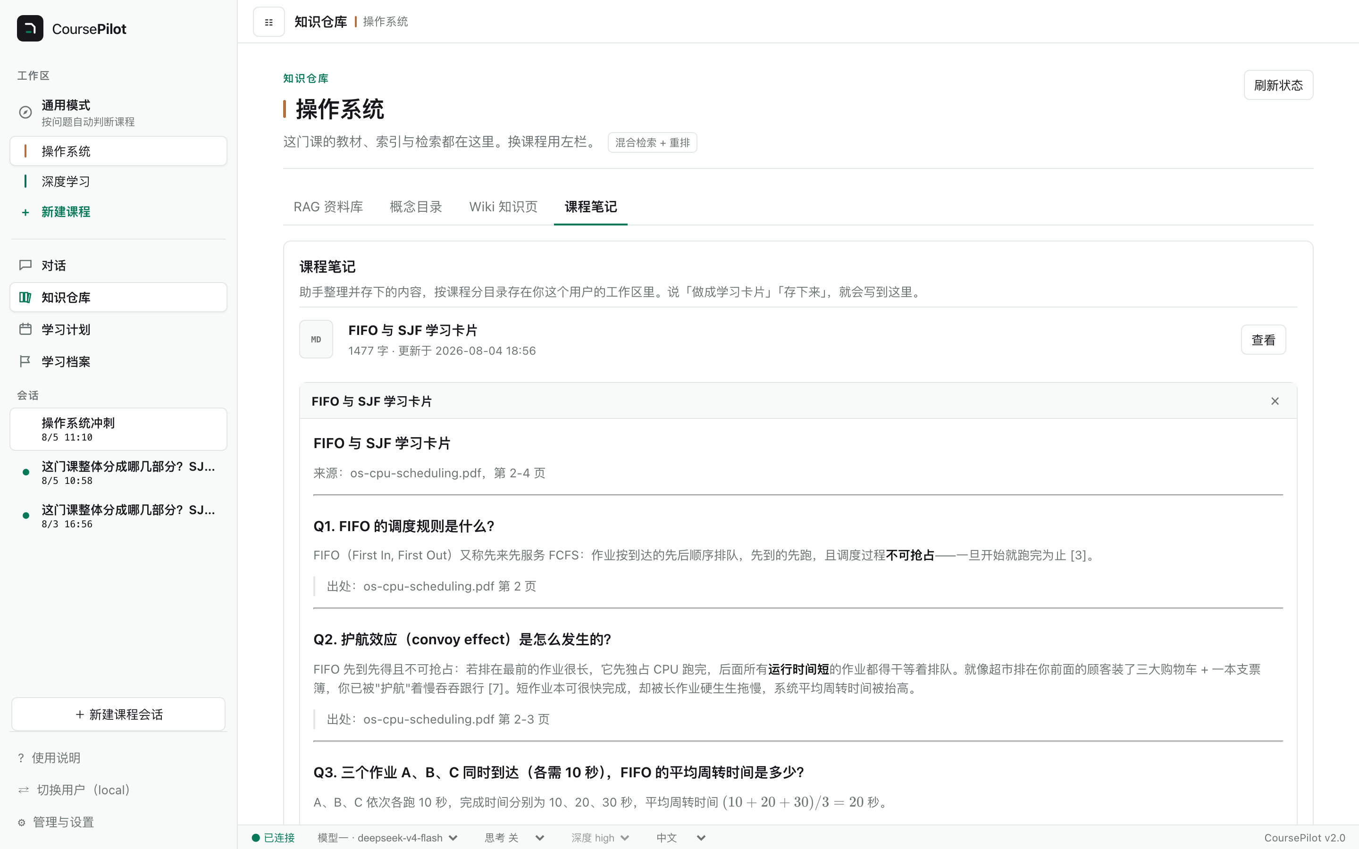Select the 深度学习 course

[x=118, y=182]
